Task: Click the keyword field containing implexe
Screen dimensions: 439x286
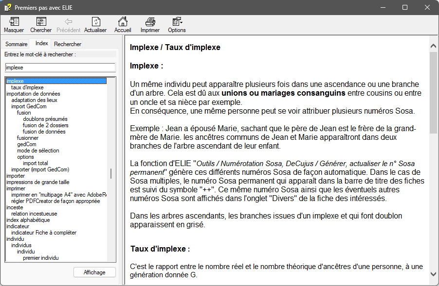Action: (60, 67)
